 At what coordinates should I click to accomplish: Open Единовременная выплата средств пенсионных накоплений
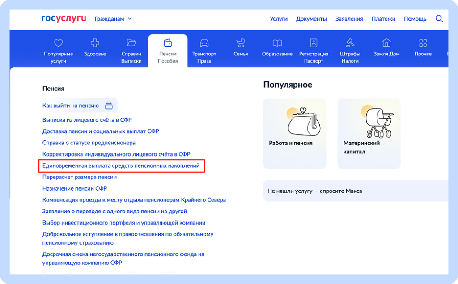coord(121,165)
